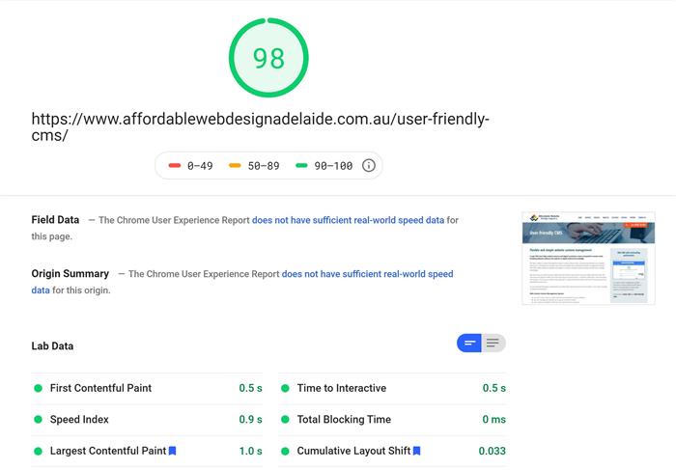The width and height of the screenshot is (676, 470).
Task: Open the Origin Summary insufficient speed data link
Action: [367, 274]
